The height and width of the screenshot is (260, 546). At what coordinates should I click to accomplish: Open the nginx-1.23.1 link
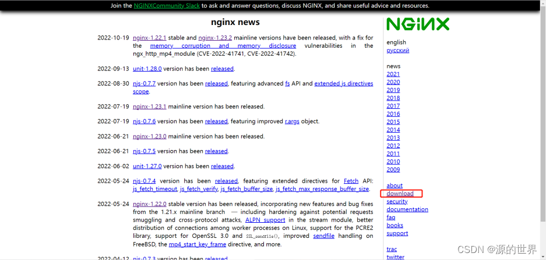tap(149, 106)
